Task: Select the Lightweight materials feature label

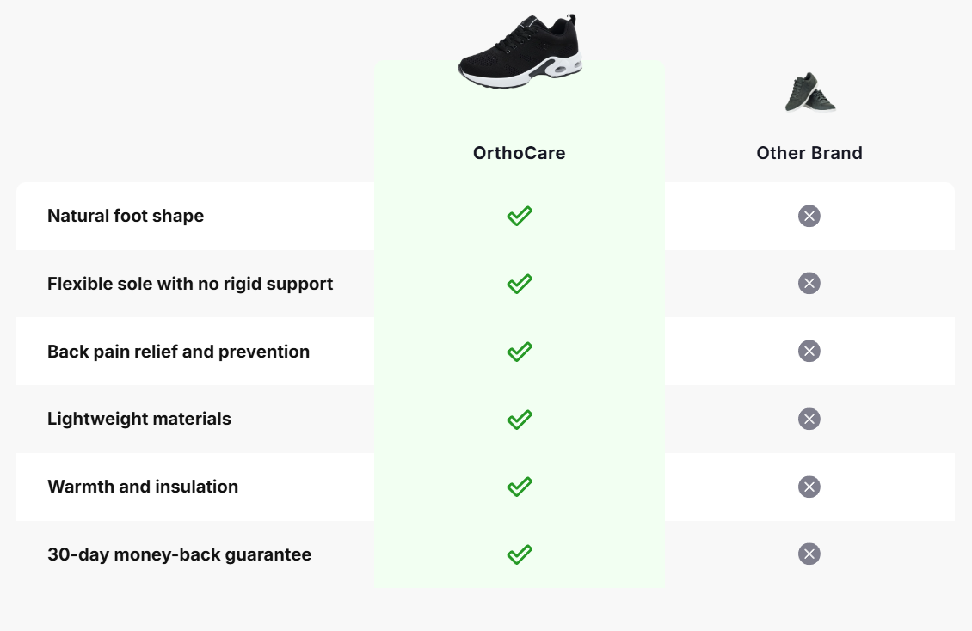Action: tap(139, 419)
